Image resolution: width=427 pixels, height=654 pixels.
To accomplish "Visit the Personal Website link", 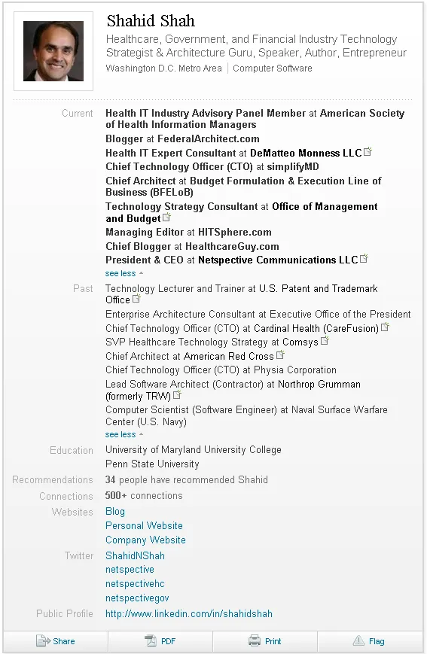I will [144, 525].
